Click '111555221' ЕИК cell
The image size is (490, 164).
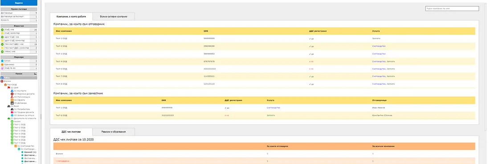[209, 77]
